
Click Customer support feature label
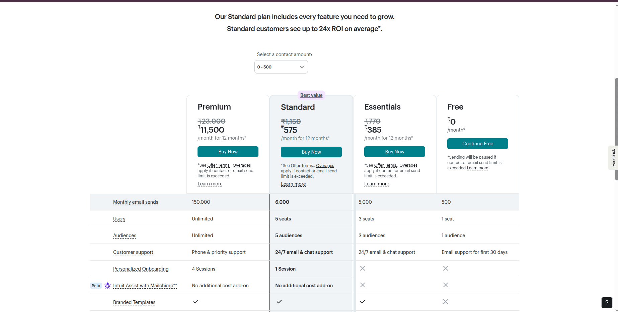coord(133,252)
